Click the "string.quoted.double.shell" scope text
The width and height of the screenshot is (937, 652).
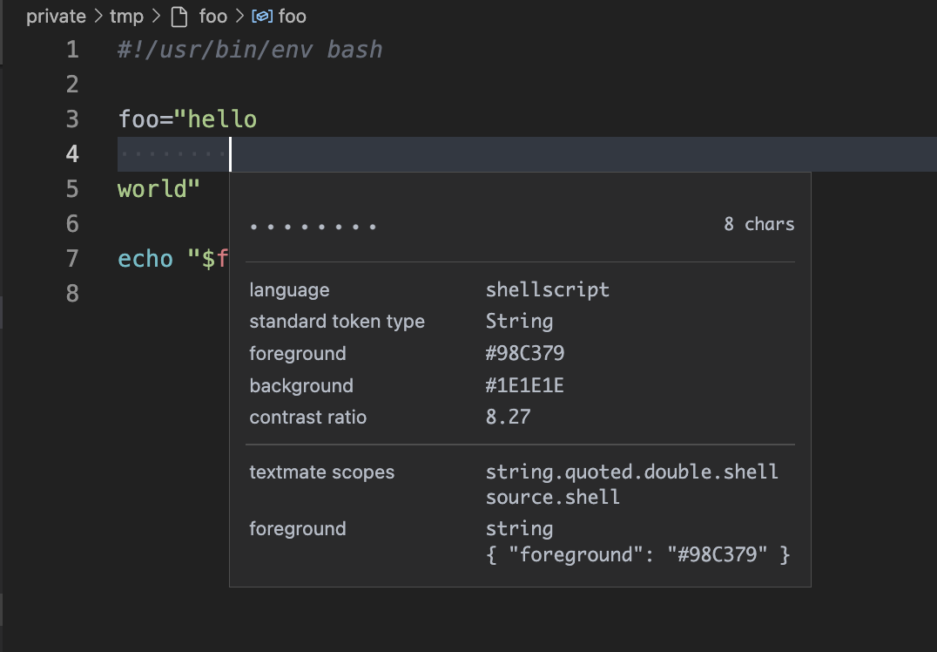click(630, 472)
